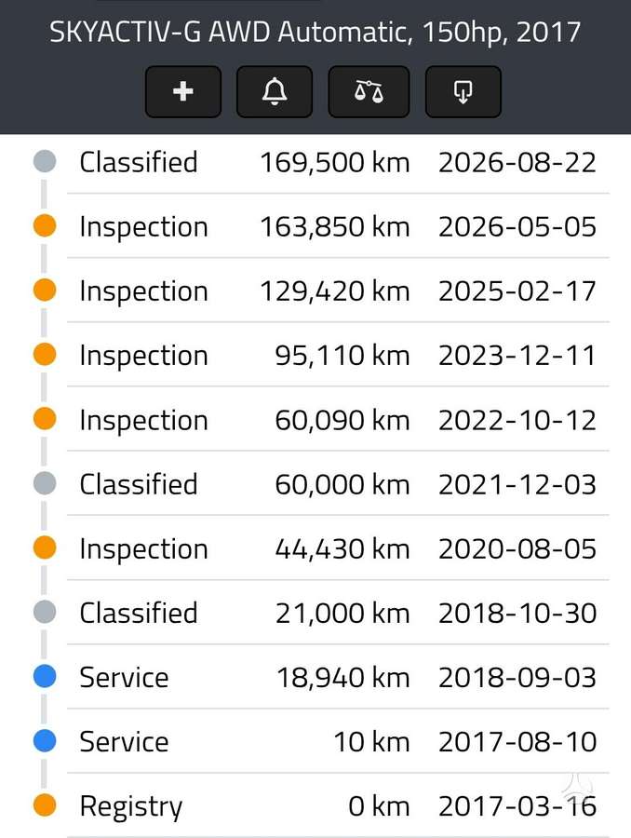Open the Service 10 km entry
Viewport: 631px width, 838px height.
[338, 741]
